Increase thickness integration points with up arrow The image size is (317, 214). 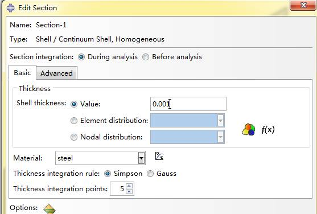[x=129, y=186]
